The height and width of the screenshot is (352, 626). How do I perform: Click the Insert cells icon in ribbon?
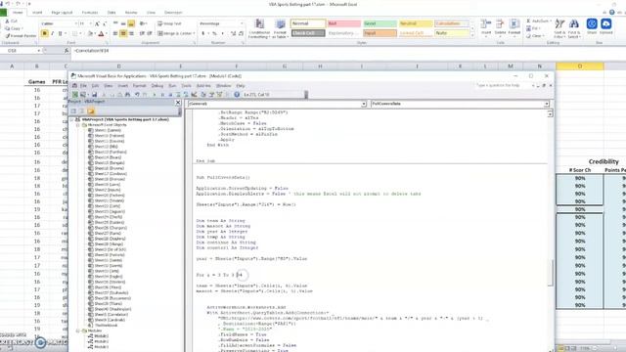pyautogui.click(x=486, y=27)
